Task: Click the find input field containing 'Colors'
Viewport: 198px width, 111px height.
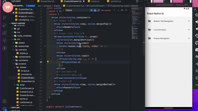Action: click(x=77, y=10)
